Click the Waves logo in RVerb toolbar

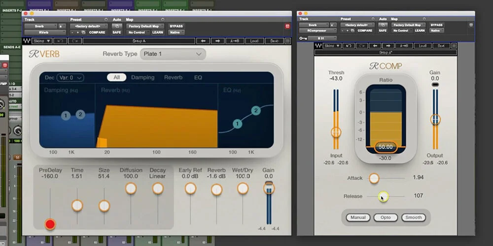[27, 41]
